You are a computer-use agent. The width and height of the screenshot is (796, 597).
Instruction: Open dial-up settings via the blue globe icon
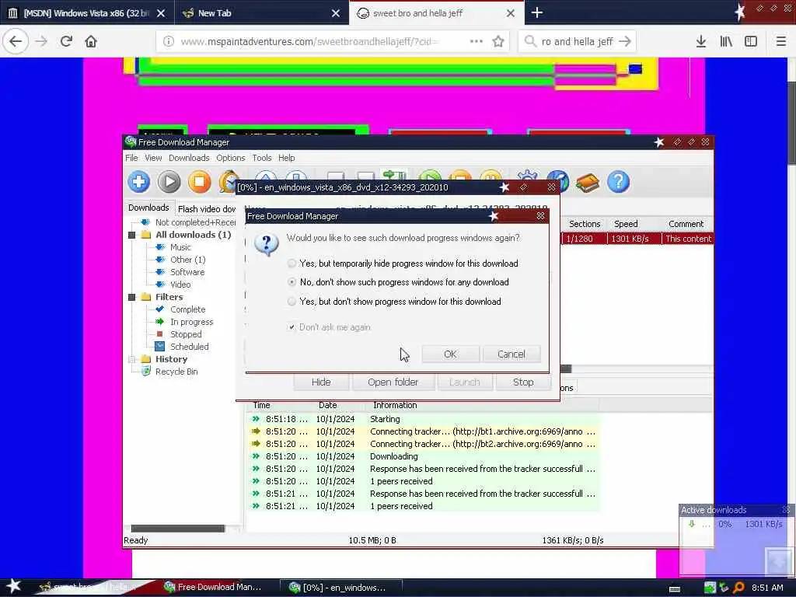click(558, 182)
